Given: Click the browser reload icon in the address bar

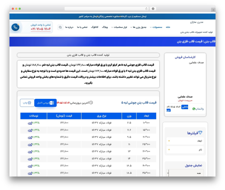Looking at the screenshot, I should 146,9.
